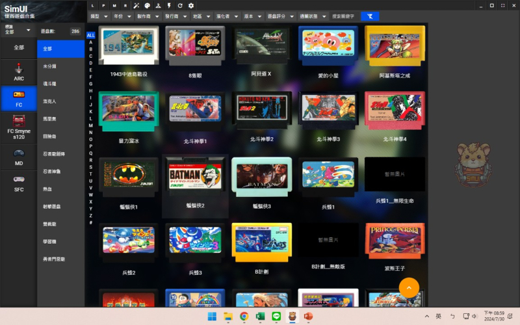
Task: Clear filters with the blue funnel button
Action: pos(370,16)
